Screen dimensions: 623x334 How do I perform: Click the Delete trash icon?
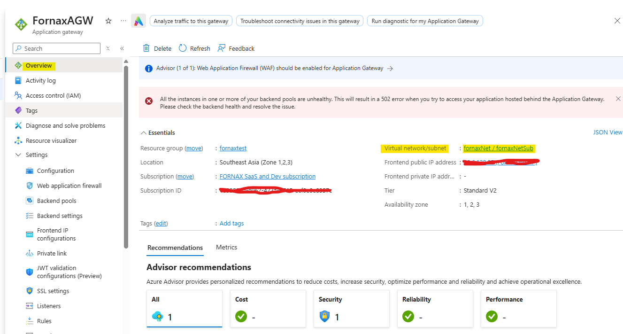[146, 48]
